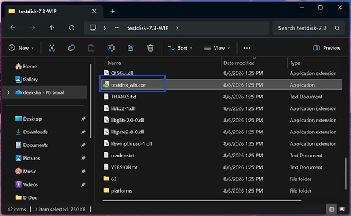The image size is (351, 216).
Task: Open the New dropdown menu
Action: tap(21, 48)
